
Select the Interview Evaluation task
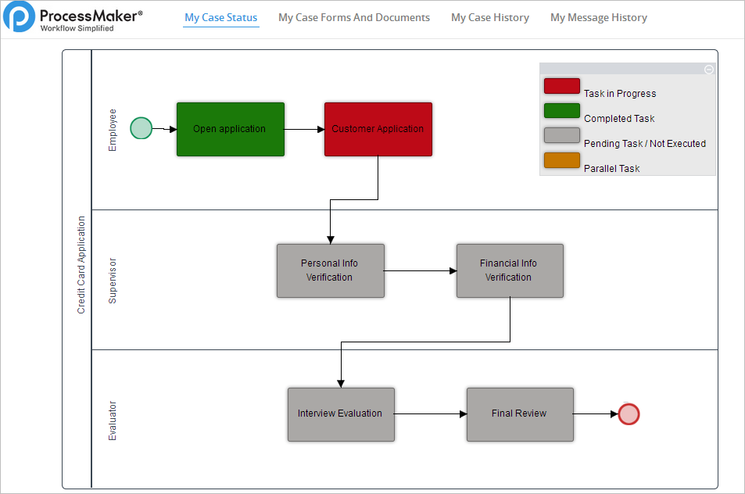click(x=340, y=414)
